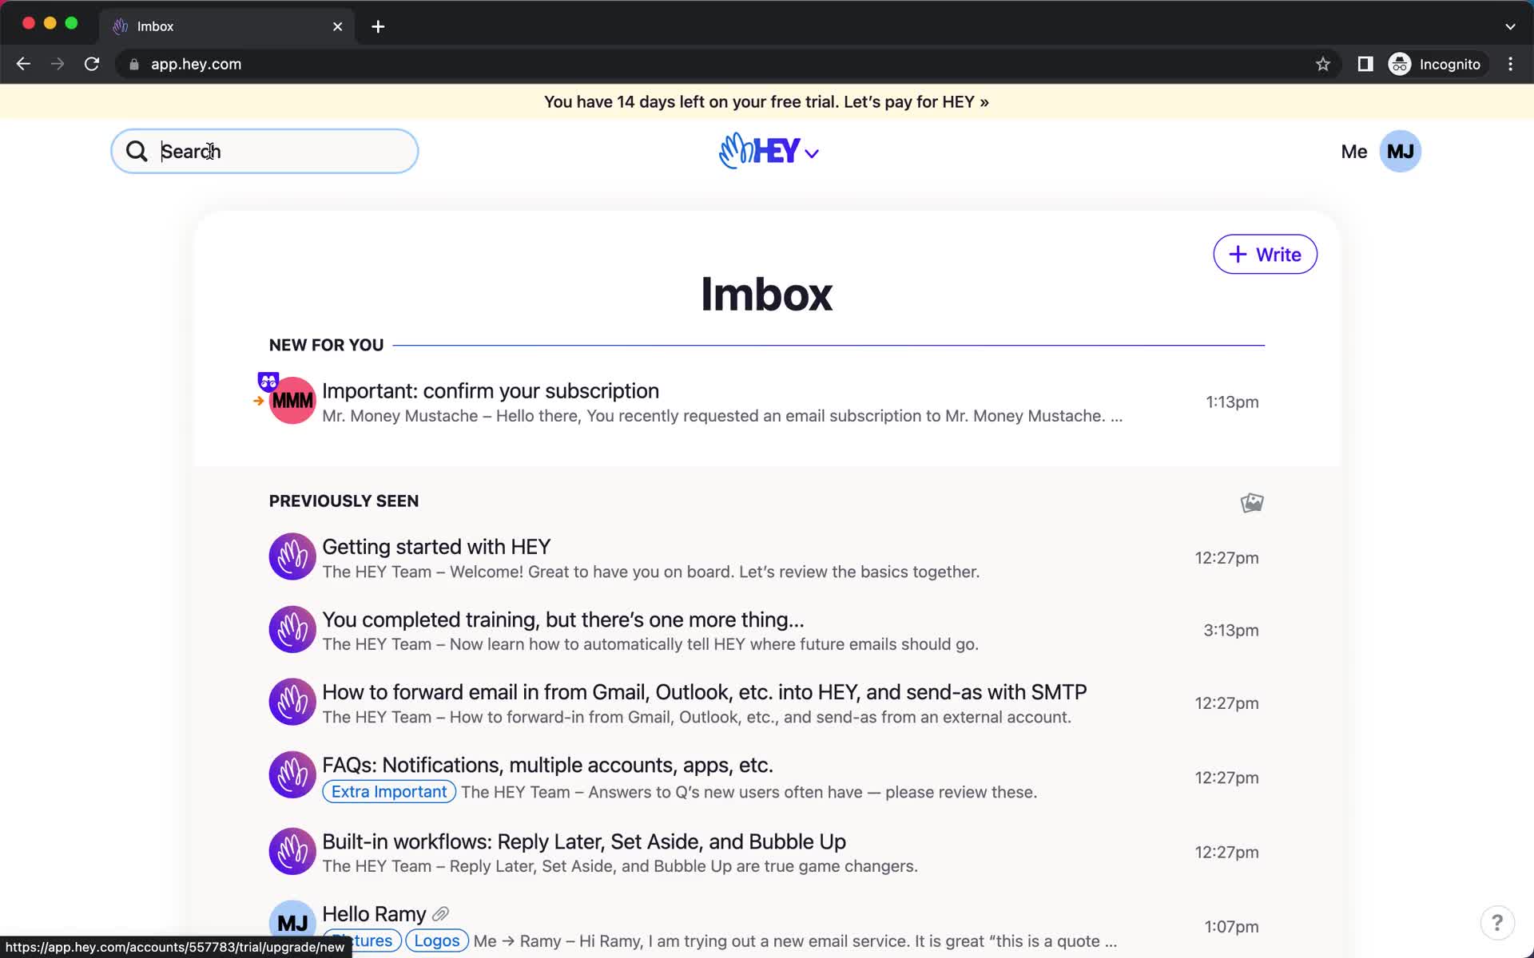1534x958 pixels.
Task: Open the HEY logo navigation menu
Action: pyautogui.click(x=769, y=151)
